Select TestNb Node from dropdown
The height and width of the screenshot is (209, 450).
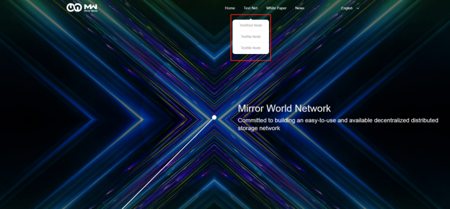click(x=251, y=48)
